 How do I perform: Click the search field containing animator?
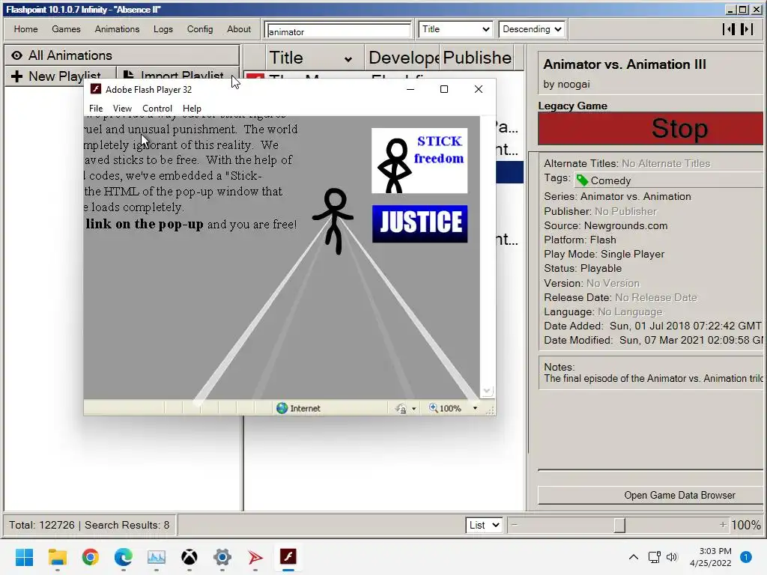coord(338,31)
